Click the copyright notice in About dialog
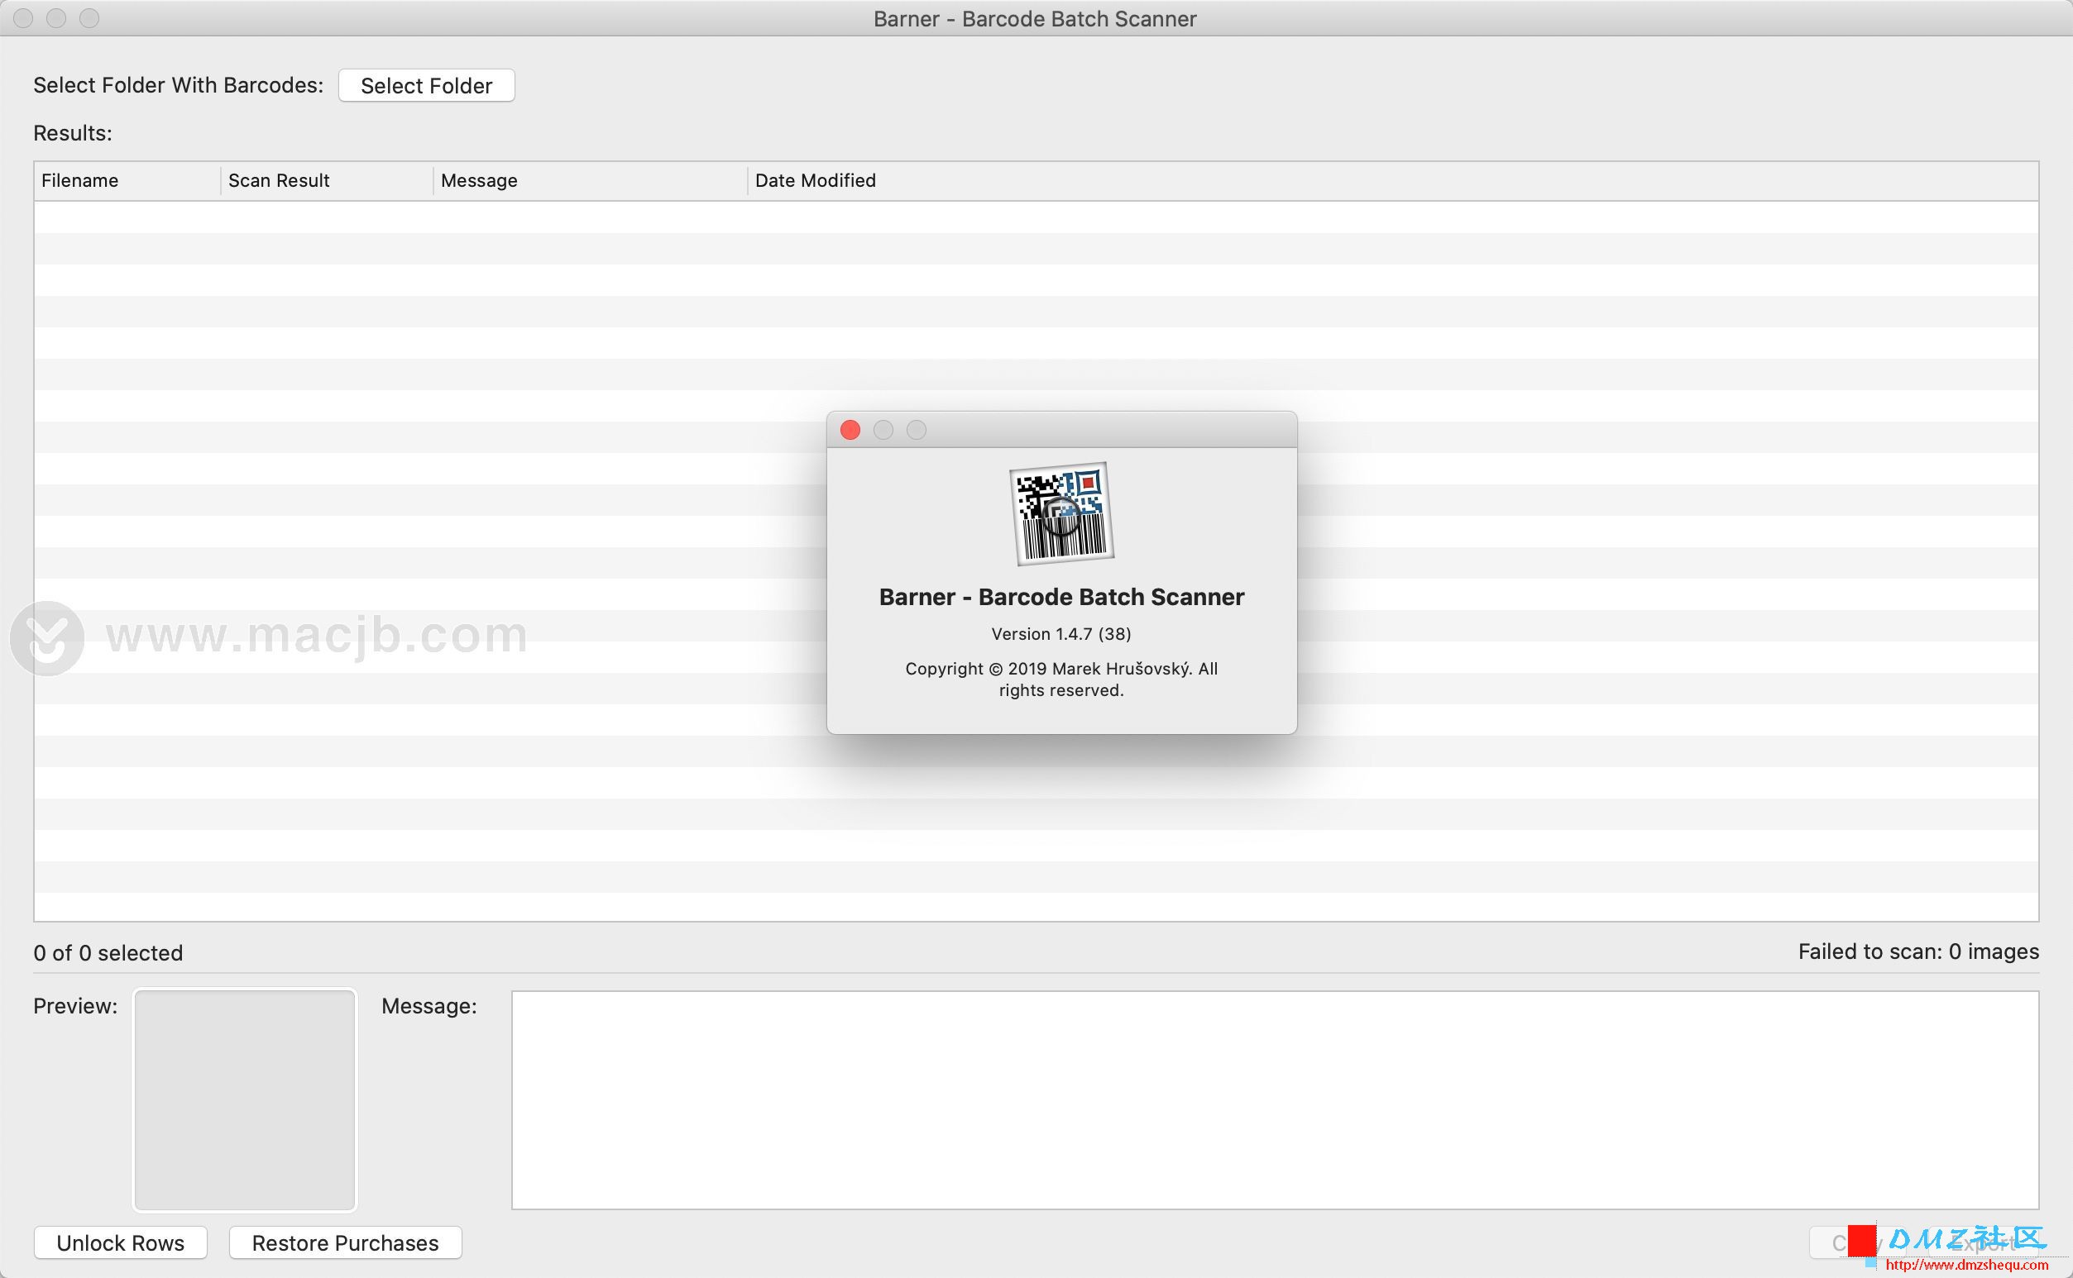2073x1278 pixels. click(1060, 680)
